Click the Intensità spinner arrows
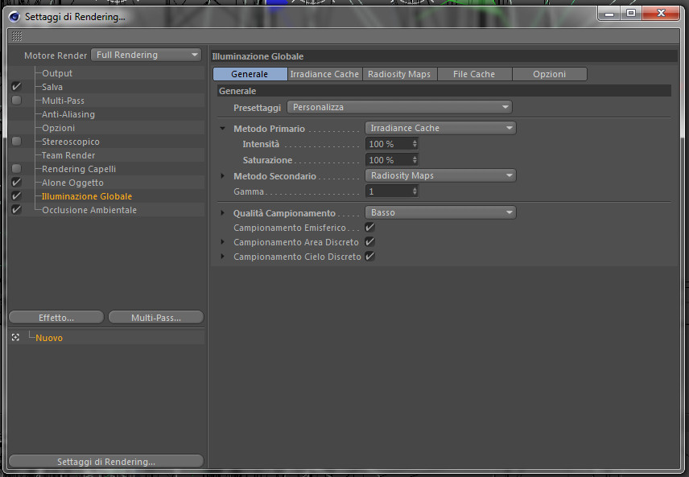 [415, 144]
